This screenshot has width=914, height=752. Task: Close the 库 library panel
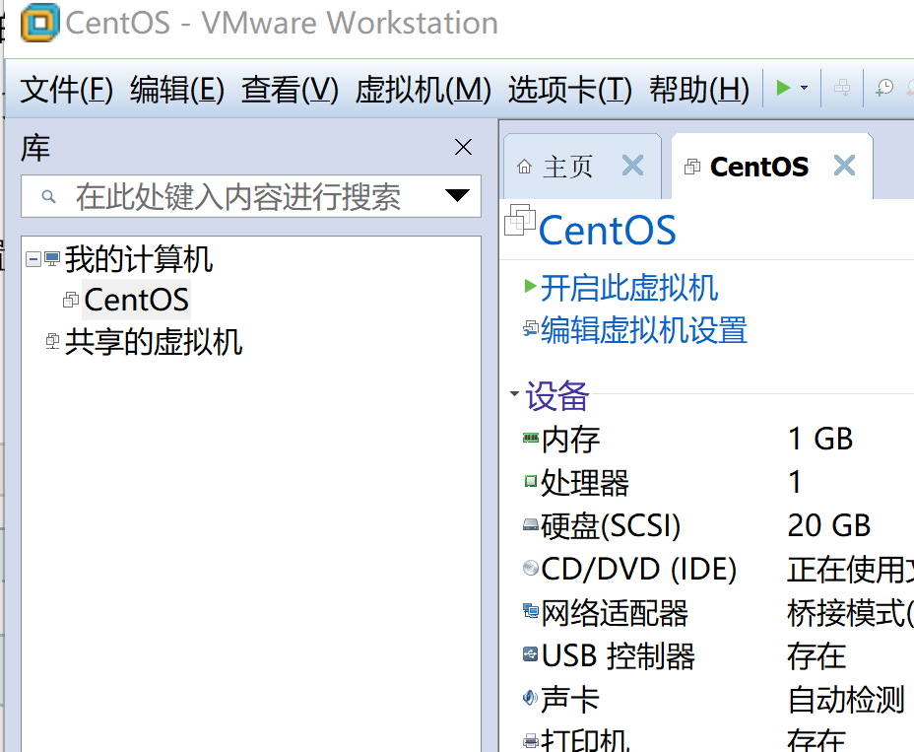464,147
